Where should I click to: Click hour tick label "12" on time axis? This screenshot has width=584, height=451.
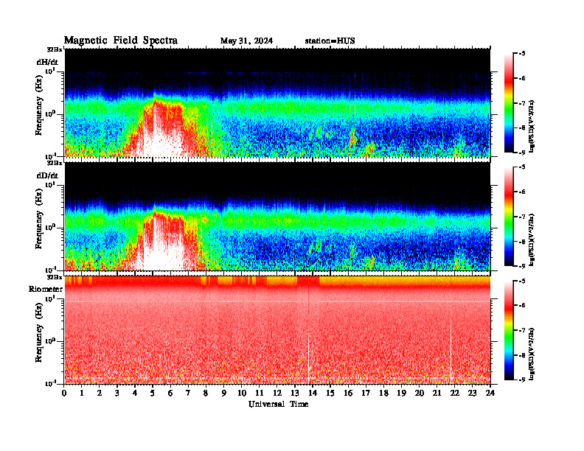click(277, 393)
